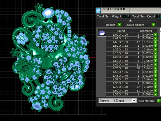Screen dimensions: 161x121
Task: Click the green arrow in the 1.63 X 1.63 row
Action: 156,42
